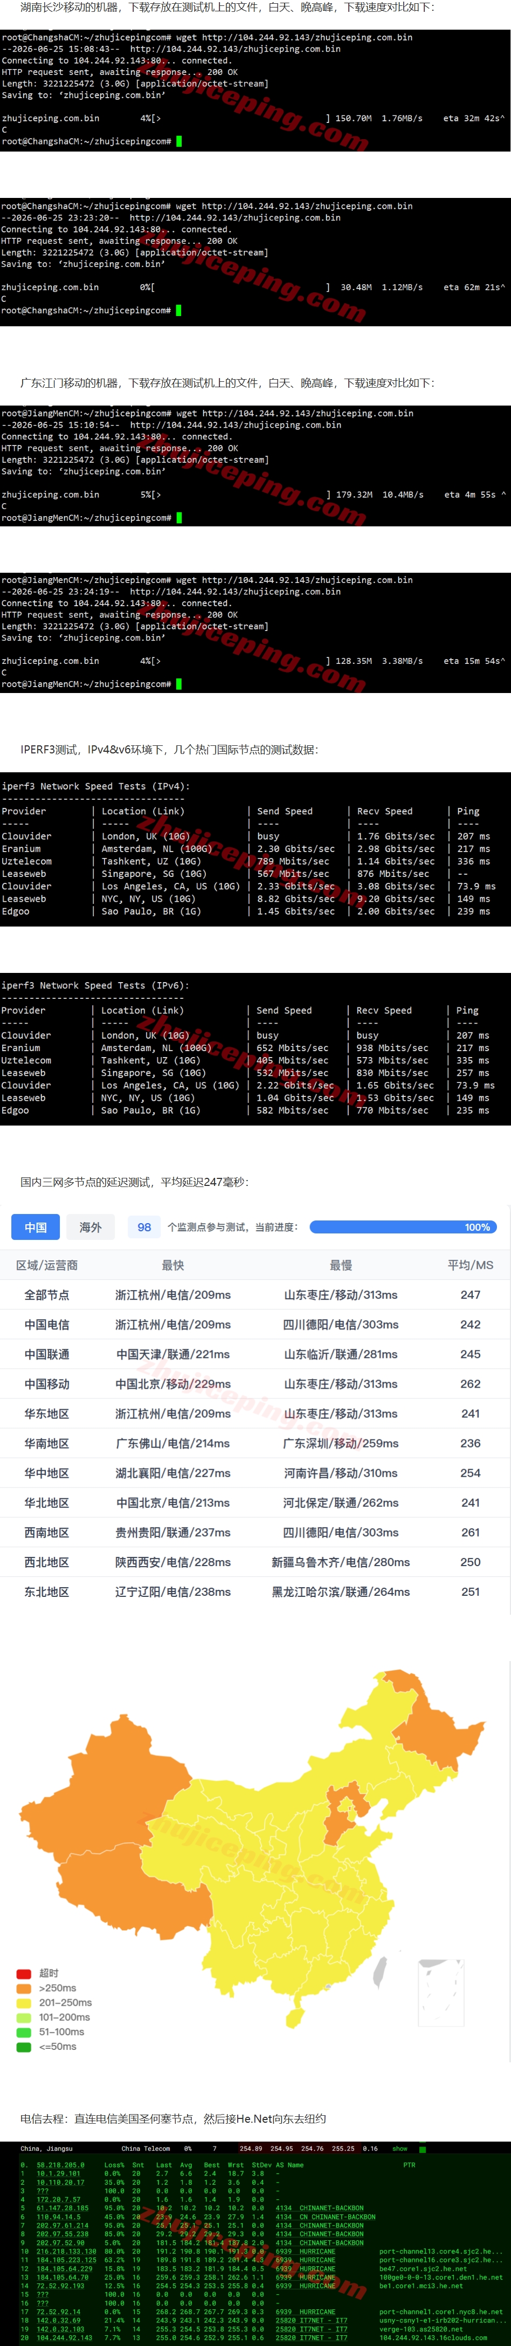511x2346 pixels.
Task: Select the 华东地区 row label
Action: 46,1414
